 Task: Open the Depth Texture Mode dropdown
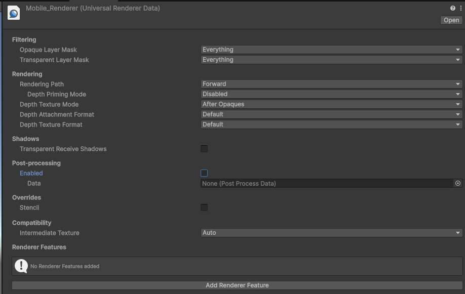[332, 104]
